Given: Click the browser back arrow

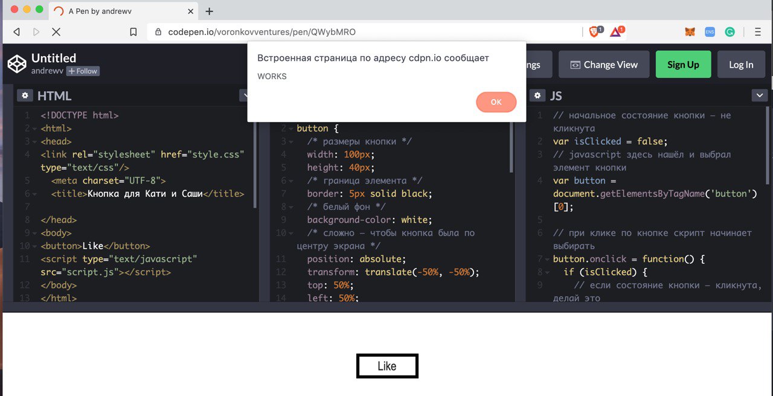Looking at the screenshot, I should click(16, 31).
